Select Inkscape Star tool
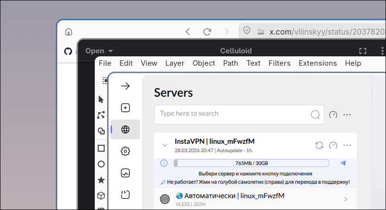The image size is (386, 210). (x=101, y=180)
